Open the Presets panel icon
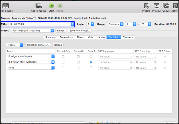Screen dimensions: 179x124 click(146, 6)
